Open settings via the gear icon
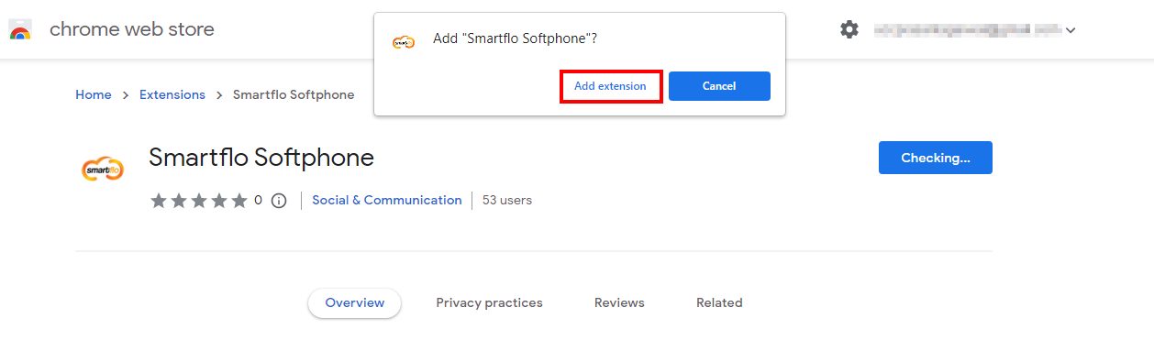Viewport: 1154px width, 351px height. 849,29
